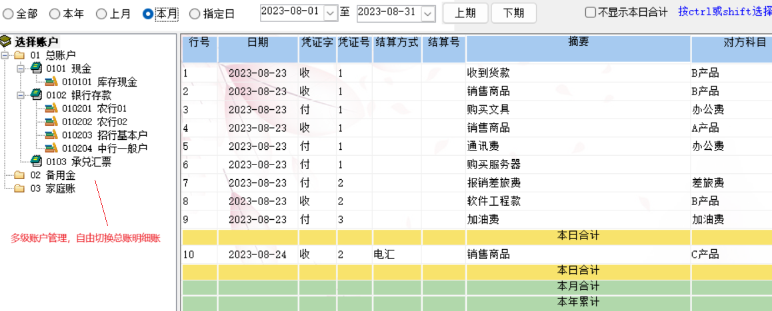The width and height of the screenshot is (772, 311).
Task: Click the 摘要 column header
Action: [578, 43]
